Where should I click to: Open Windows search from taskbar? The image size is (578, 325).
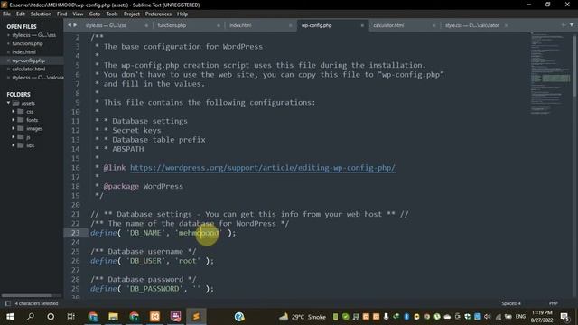coord(31,317)
